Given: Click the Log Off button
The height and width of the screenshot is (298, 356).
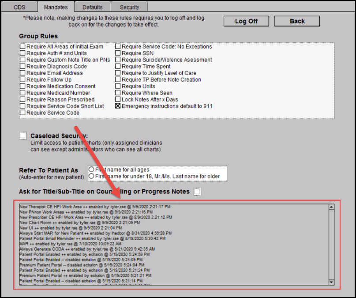Looking at the screenshot, I should click(x=246, y=21).
